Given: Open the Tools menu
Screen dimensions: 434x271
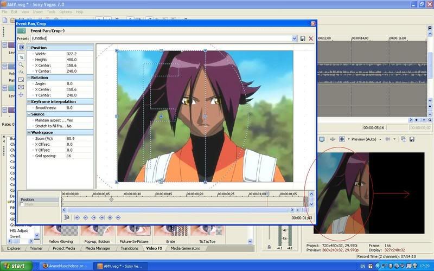Looking at the screenshot, I should [51, 12].
